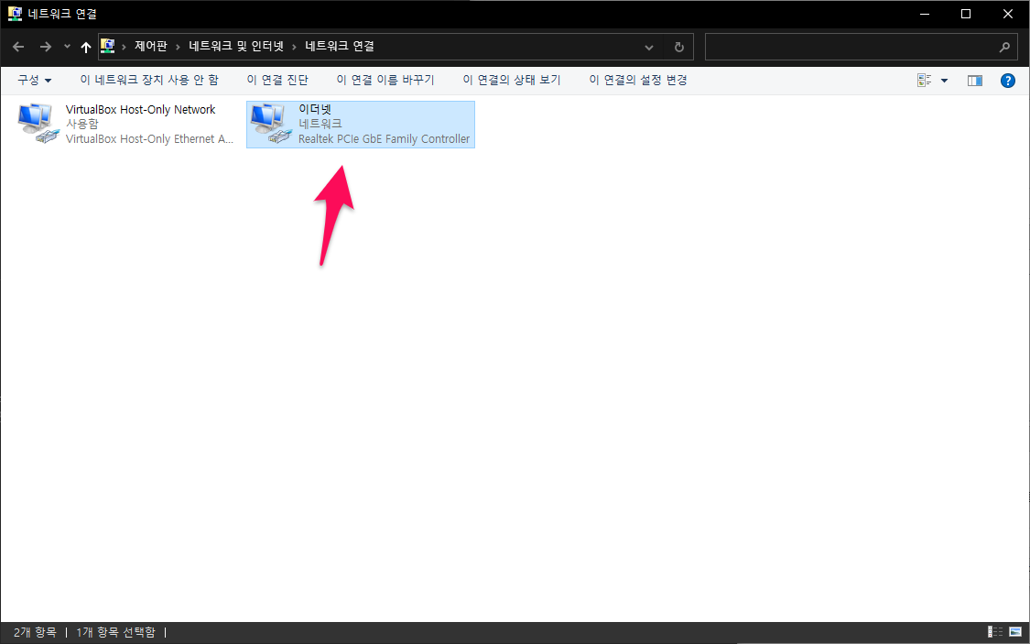
Task: Click 이 연결의 설정 변경
Action: (x=638, y=81)
